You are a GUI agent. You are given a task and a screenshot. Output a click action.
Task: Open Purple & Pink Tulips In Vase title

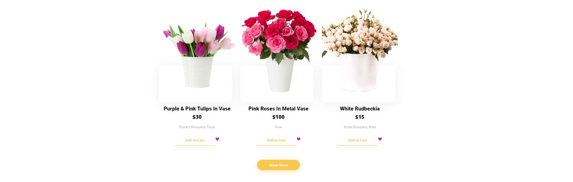197,109
